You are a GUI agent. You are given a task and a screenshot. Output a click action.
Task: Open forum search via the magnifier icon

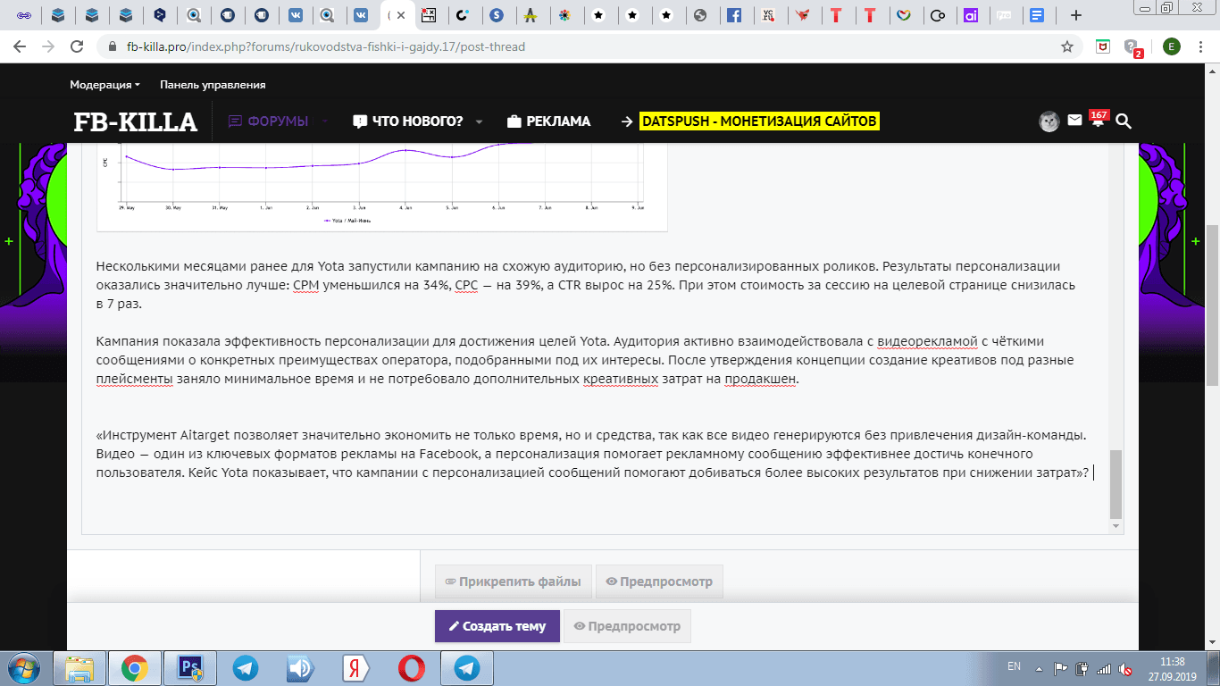coord(1124,121)
